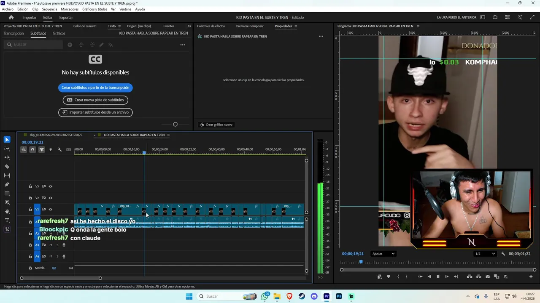Screen dimensions: 540x303
Task: Select the Ripple Edit tool
Action: 7,157
